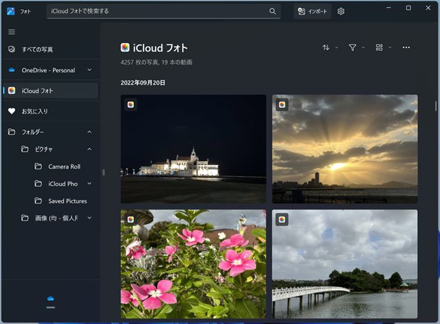Open the Saved Pictures folder
This screenshot has width=440, height=324.
pyautogui.click(x=67, y=201)
